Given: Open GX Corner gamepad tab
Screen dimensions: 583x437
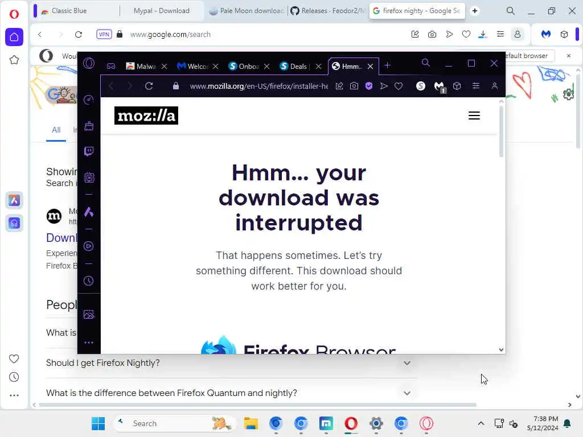Looking at the screenshot, I should pos(111,66).
